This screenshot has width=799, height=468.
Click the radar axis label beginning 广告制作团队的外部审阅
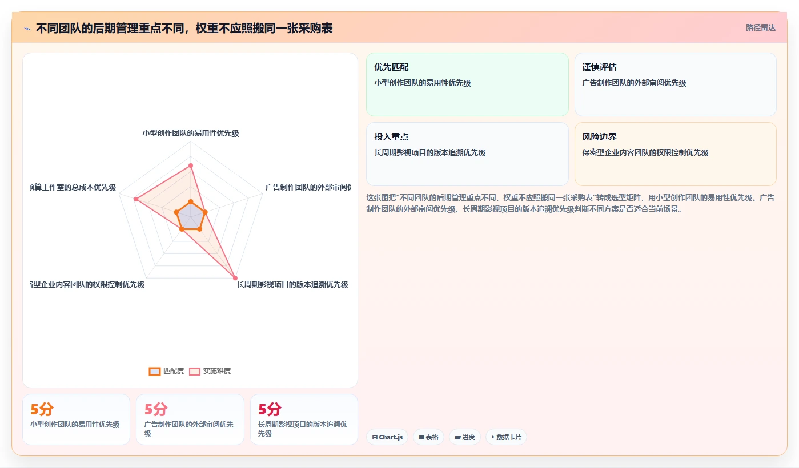click(308, 187)
